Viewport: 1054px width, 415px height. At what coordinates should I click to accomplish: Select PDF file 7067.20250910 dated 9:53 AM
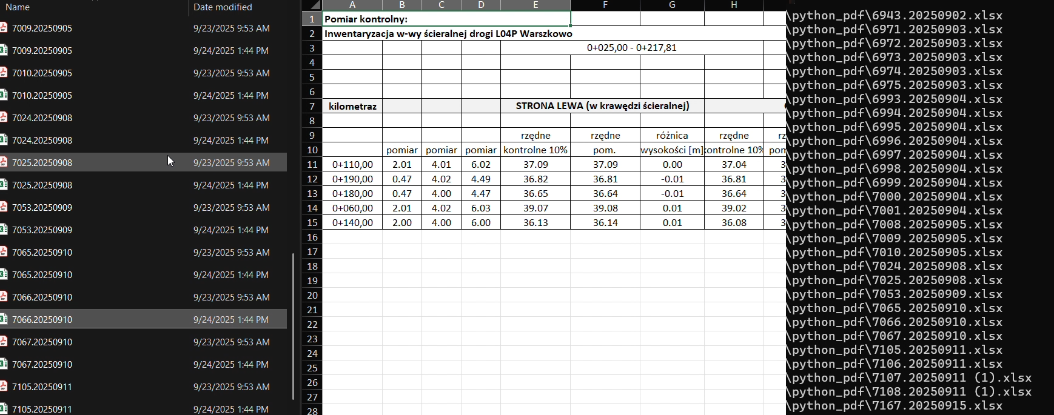[x=143, y=342]
